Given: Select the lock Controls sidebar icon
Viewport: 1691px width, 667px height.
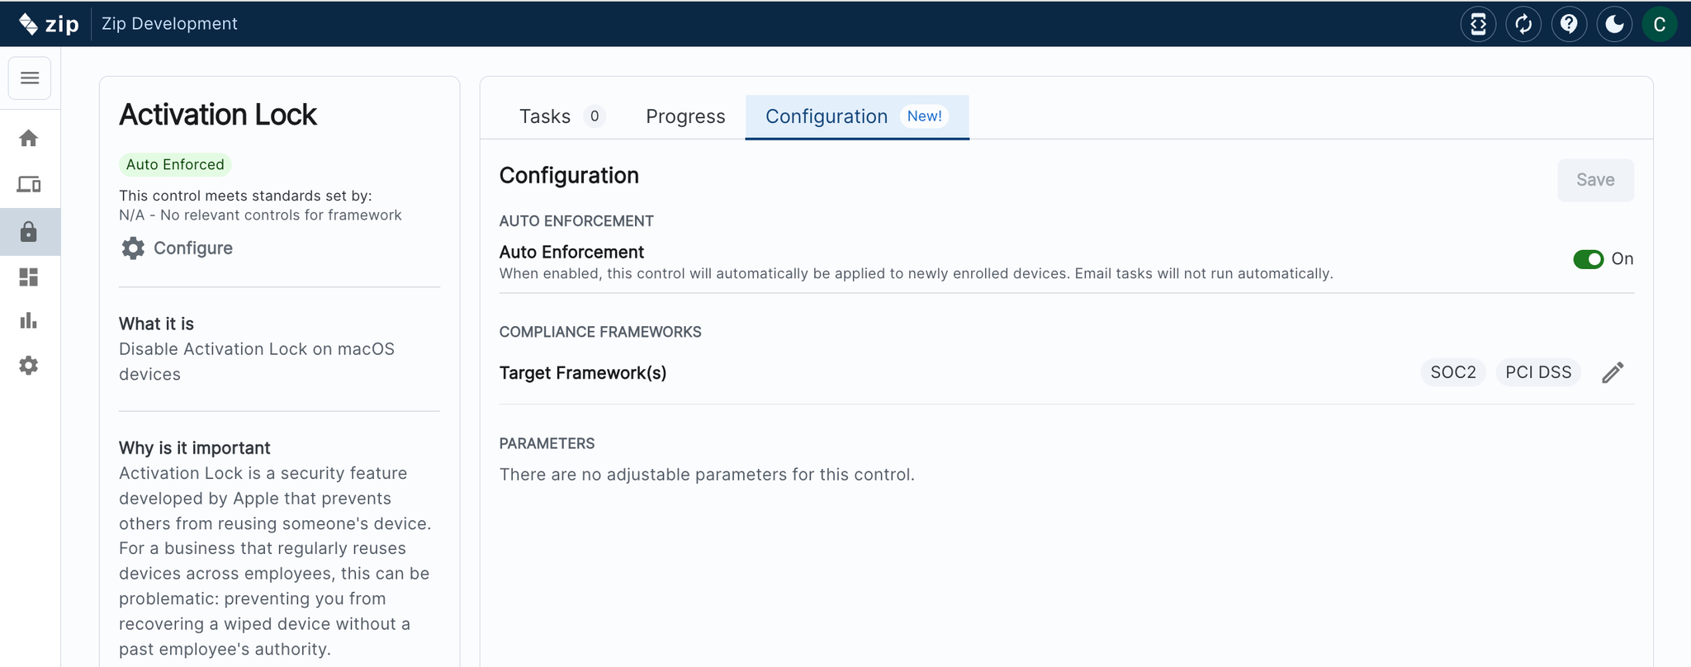Looking at the screenshot, I should tap(29, 231).
